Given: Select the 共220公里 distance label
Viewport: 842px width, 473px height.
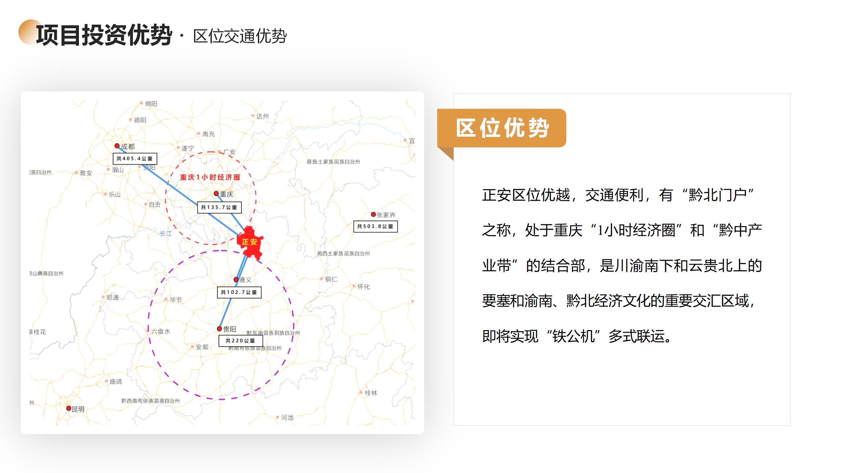Looking at the screenshot, I should click(240, 341).
